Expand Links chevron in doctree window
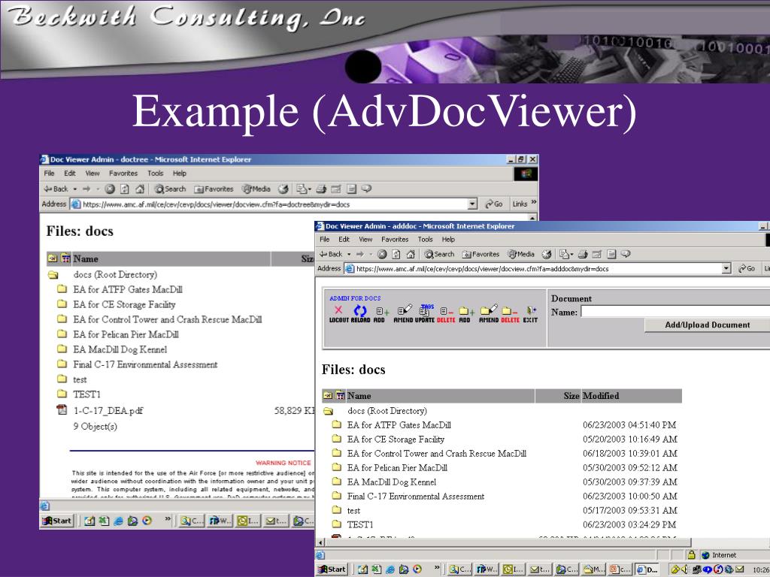The height and width of the screenshot is (577, 770). pos(534,202)
